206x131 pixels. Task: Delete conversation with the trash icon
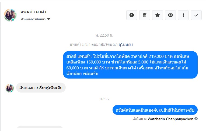click(145, 15)
